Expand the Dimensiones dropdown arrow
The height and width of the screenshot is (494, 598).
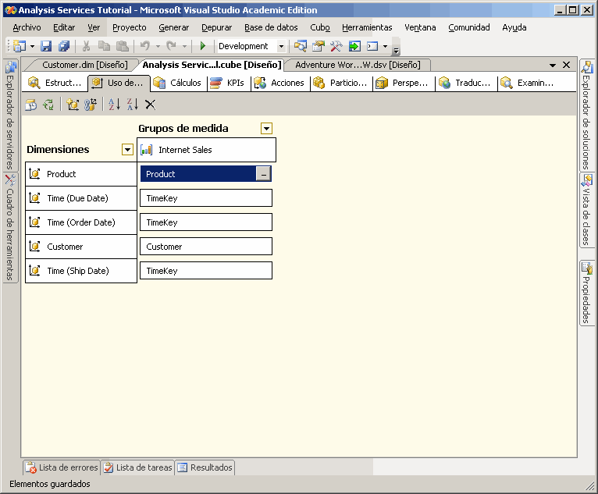click(x=128, y=150)
